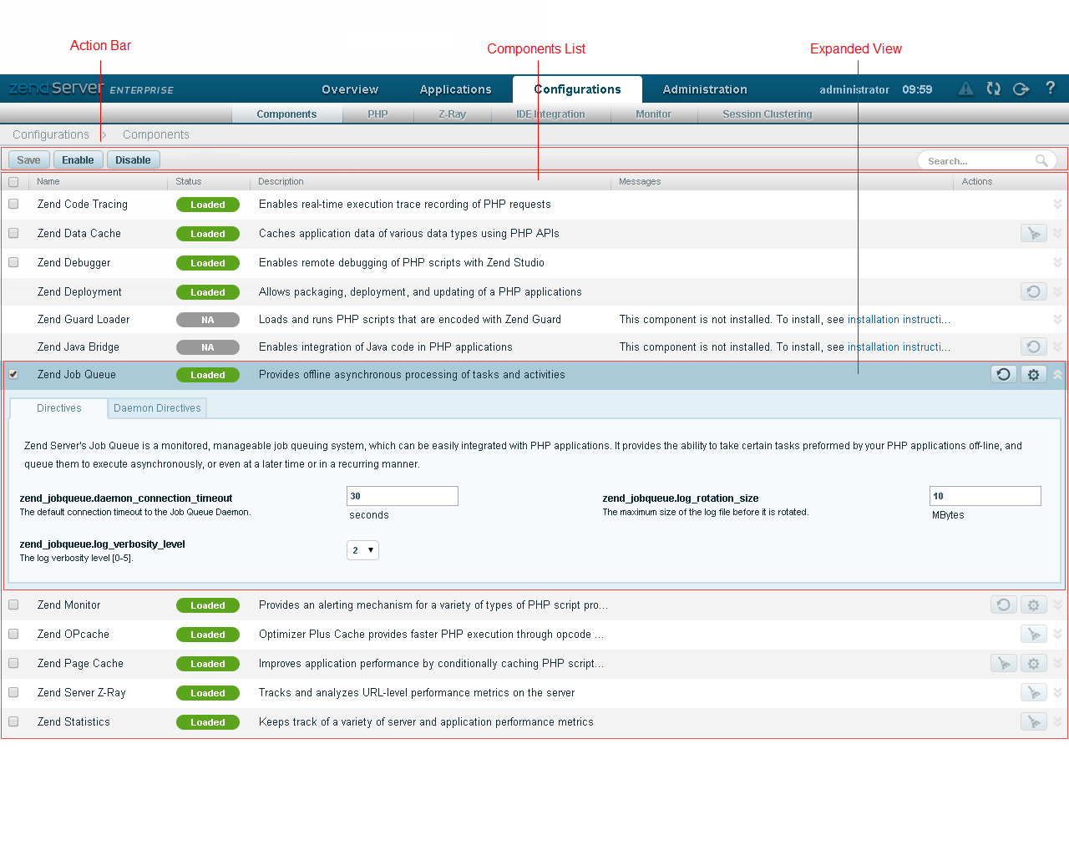The height and width of the screenshot is (855, 1069).
Task: Click the gear icon in Zend Job Queue row
Action: 1033,375
